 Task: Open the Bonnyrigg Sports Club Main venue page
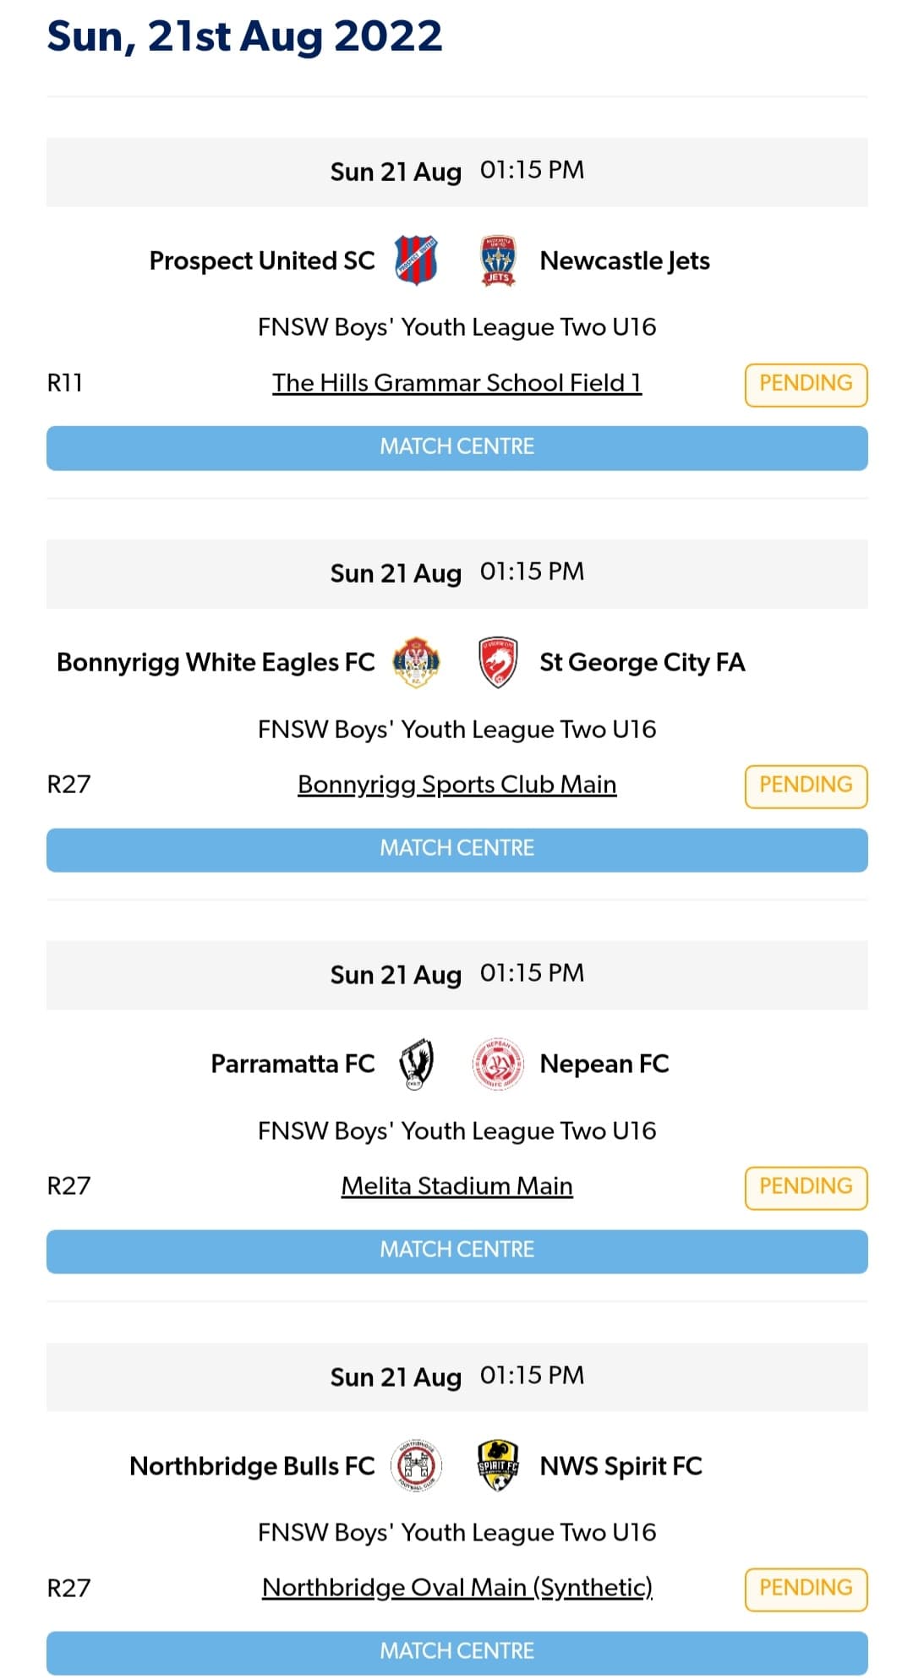pyautogui.click(x=456, y=785)
